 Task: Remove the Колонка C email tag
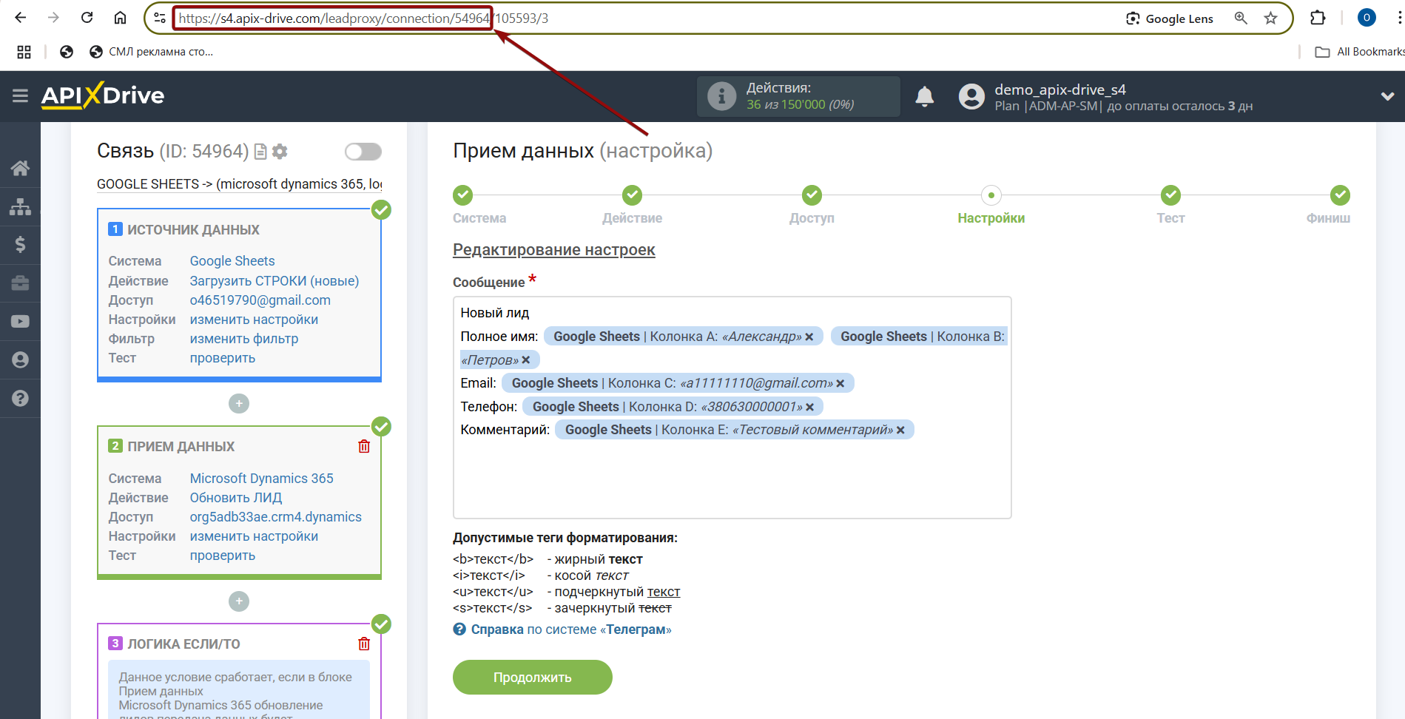coord(840,383)
